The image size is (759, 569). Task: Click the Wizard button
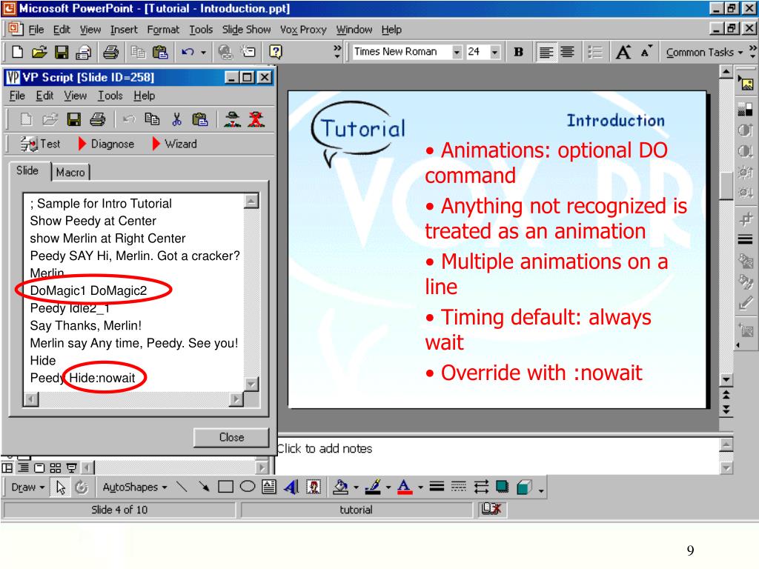(x=175, y=144)
